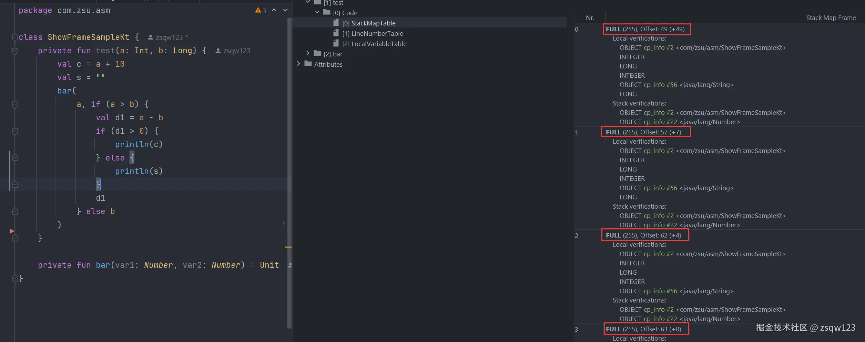Click the orange warning mark on editor stripe
Viewport: 865px width, 342px height.
click(288, 247)
